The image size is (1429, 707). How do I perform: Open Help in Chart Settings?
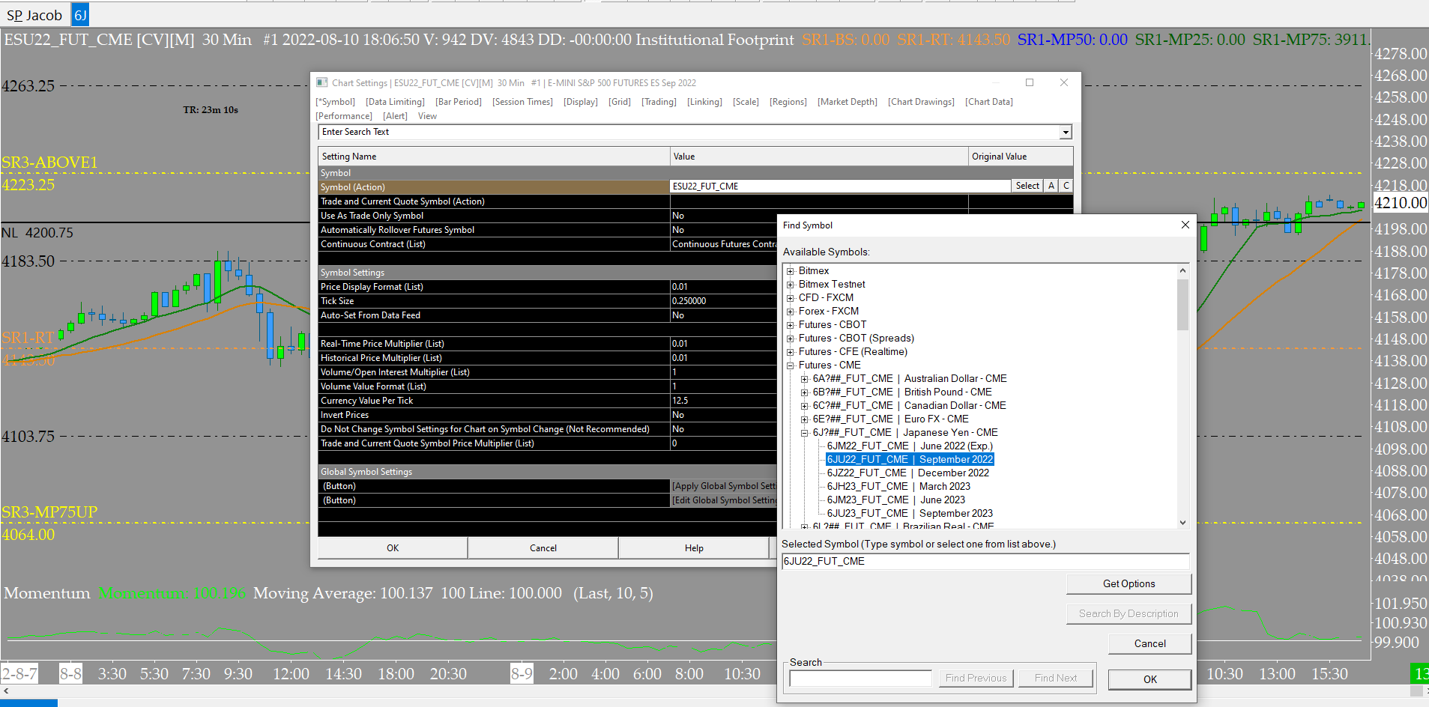(x=694, y=548)
